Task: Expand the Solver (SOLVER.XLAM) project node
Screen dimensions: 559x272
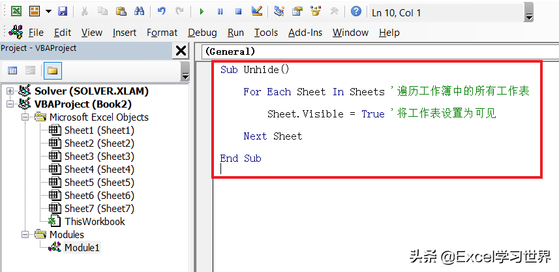Action: pyautogui.click(x=10, y=91)
